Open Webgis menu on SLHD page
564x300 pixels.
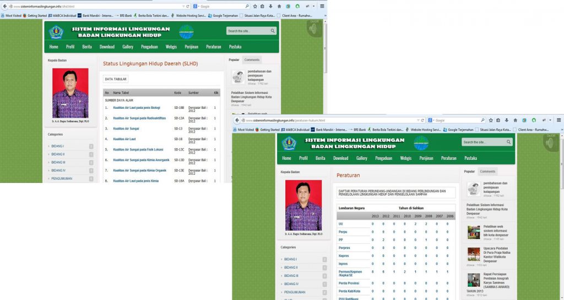(x=171, y=47)
